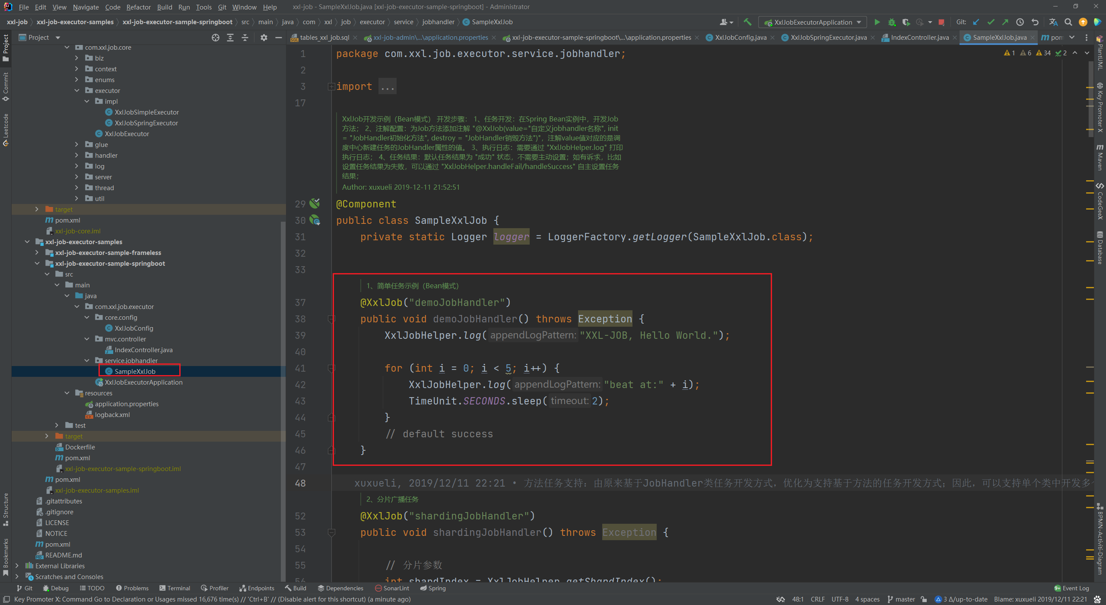This screenshot has width=1106, height=605.
Task: Expand the glue package folder
Action: (77, 144)
